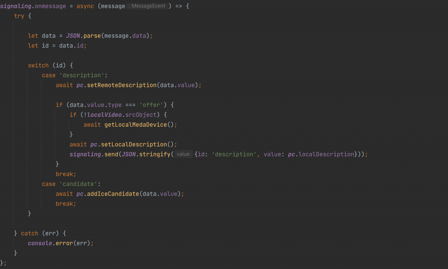This screenshot has height=269, width=448.
Task: Click JSON.stringify in the send line
Action: pos(146,154)
